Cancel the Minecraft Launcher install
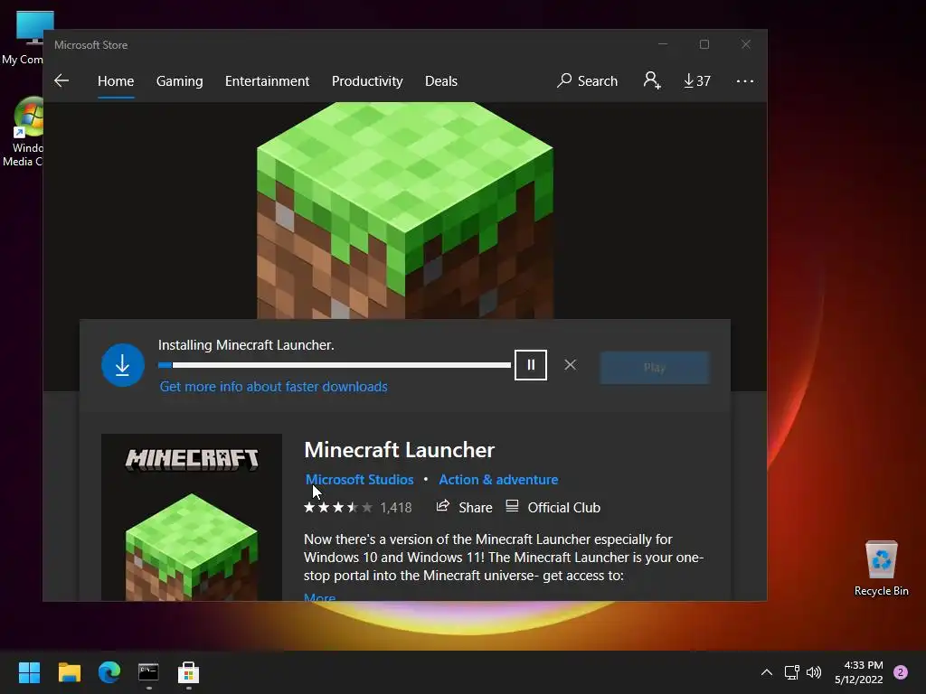The width and height of the screenshot is (926, 694). click(570, 365)
